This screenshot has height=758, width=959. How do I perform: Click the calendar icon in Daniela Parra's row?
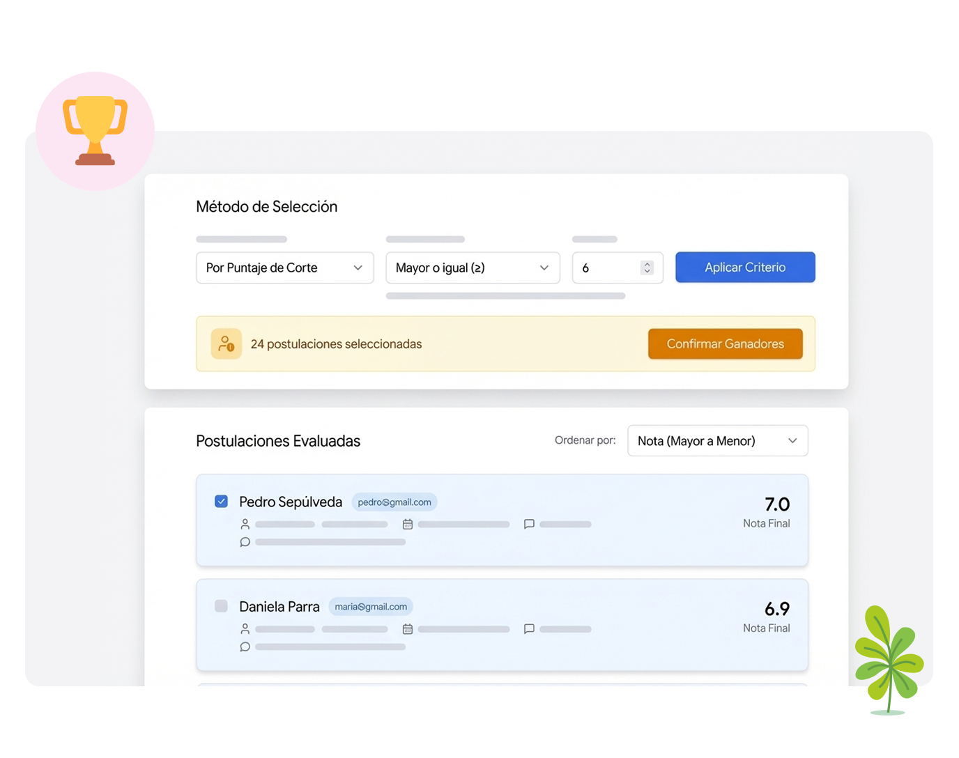(408, 629)
